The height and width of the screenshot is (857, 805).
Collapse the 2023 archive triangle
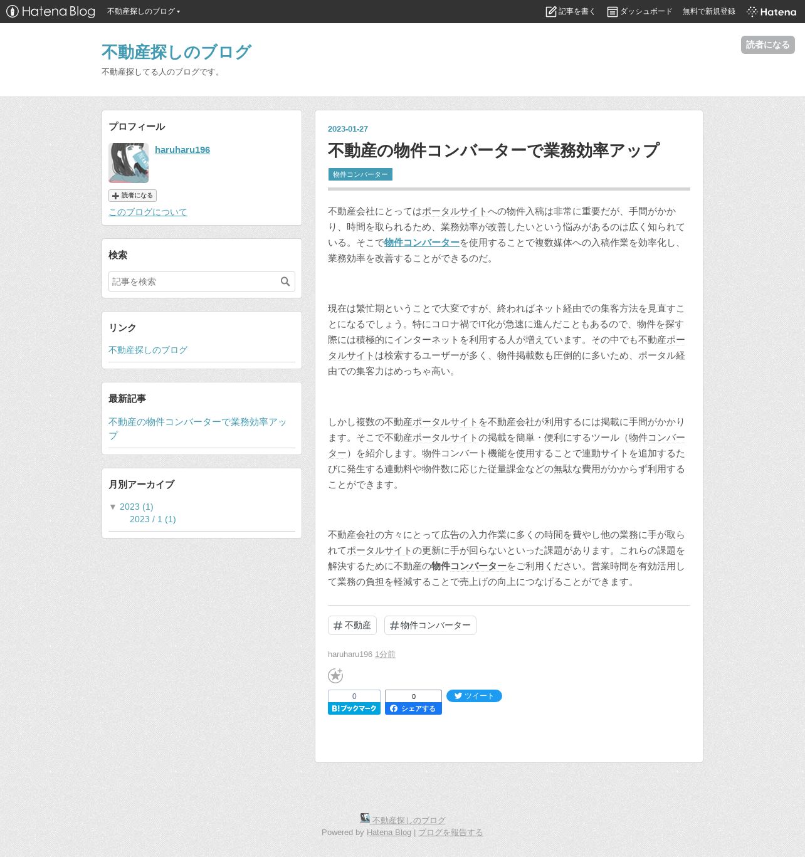click(x=113, y=507)
